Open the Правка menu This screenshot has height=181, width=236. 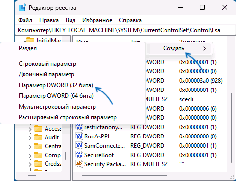(x=49, y=20)
